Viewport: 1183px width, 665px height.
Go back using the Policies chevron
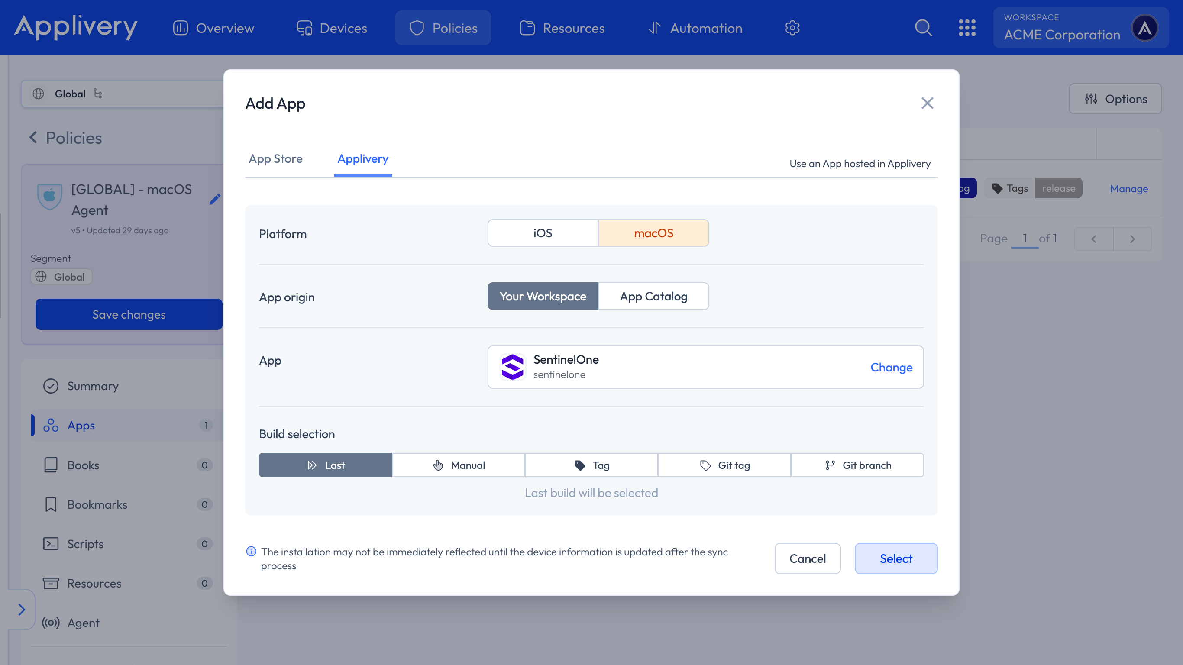[33, 137]
